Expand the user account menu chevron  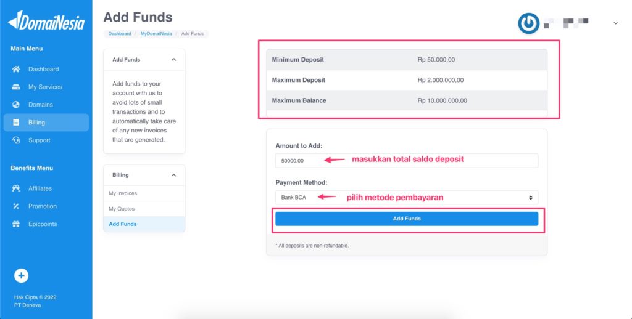pyautogui.click(x=615, y=23)
